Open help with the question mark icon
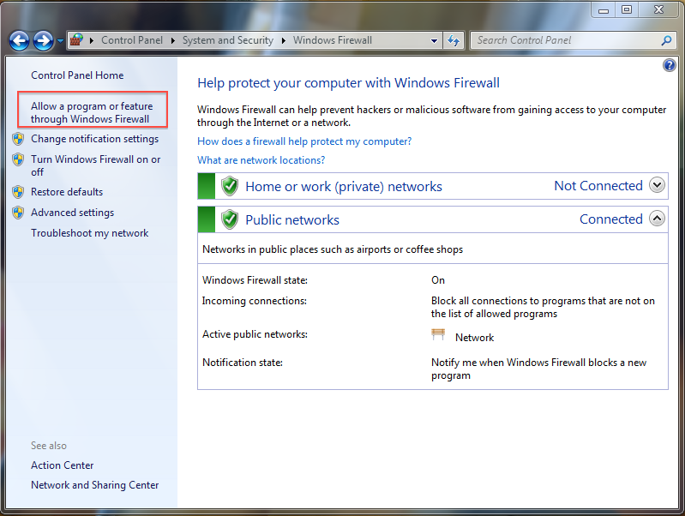This screenshot has height=516, width=685. (669, 65)
